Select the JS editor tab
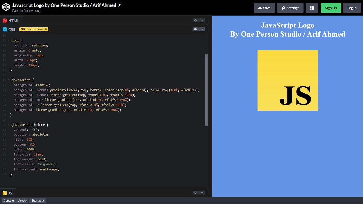 pyautogui.click(x=8, y=193)
